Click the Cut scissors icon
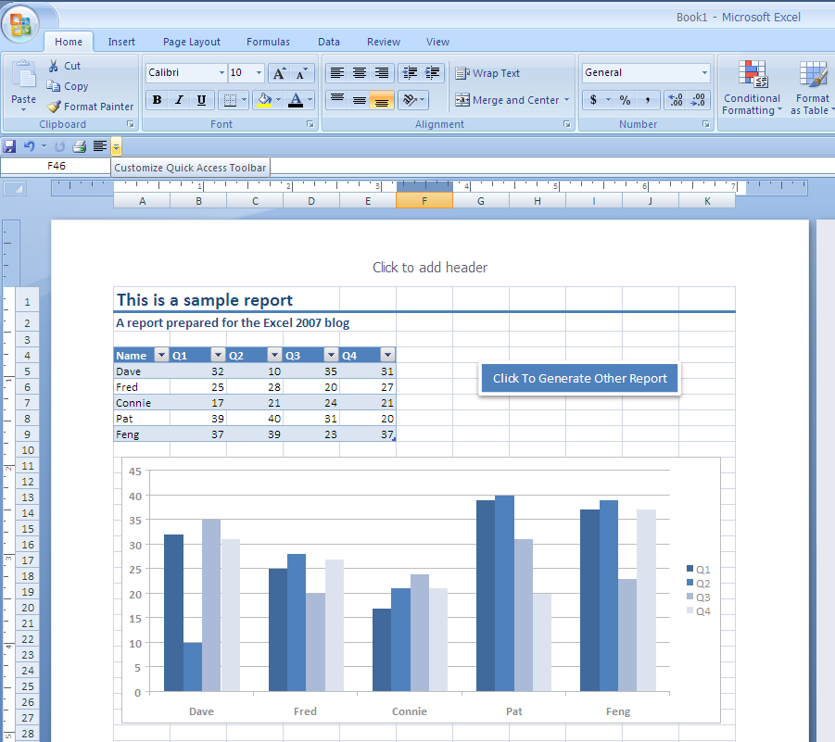This screenshot has height=742, width=835. [x=54, y=66]
